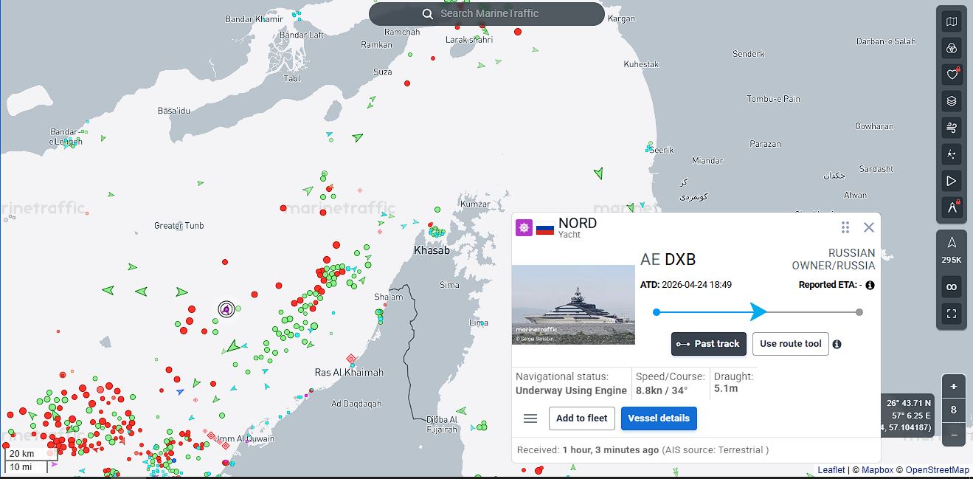Click the Greater Tunb island label

pyautogui.click(x=179, y=226)
